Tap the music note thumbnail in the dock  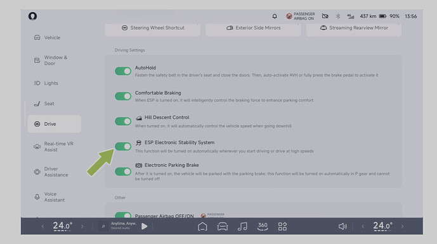103,226
